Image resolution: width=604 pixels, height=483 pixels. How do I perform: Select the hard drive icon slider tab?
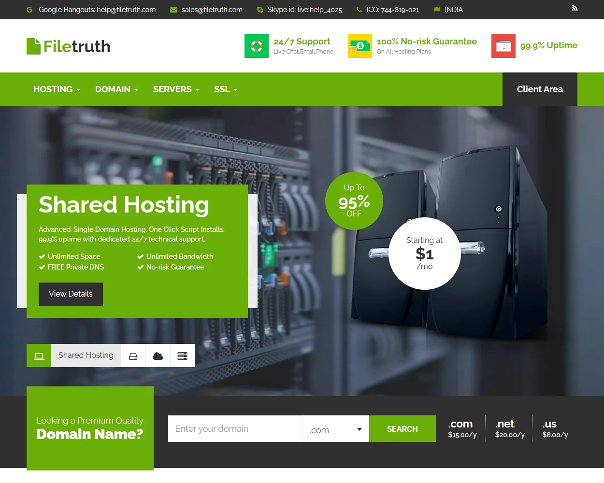133,356
